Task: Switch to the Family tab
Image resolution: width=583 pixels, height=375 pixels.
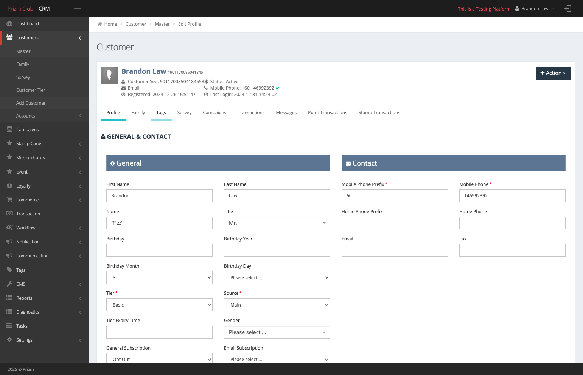Action: point(138,113)
